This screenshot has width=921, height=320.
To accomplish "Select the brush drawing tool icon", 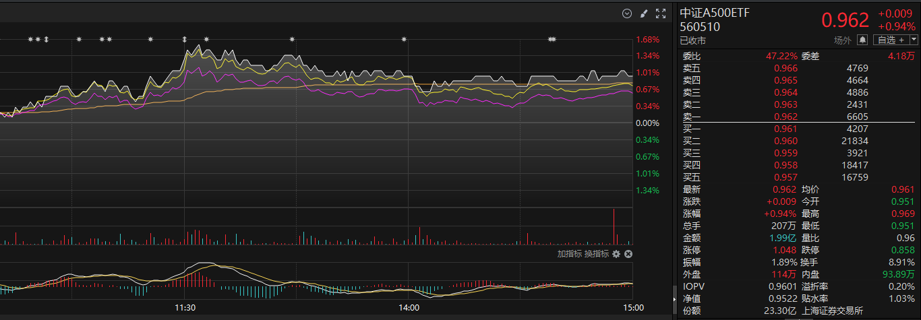I will tap(643, 13).
